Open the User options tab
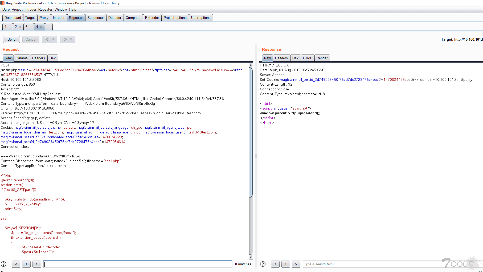Image resolution: width=483 pixels, height=272 pixels. tap(201, 18)
